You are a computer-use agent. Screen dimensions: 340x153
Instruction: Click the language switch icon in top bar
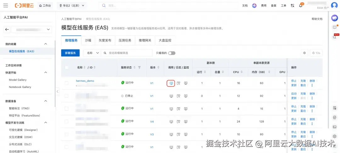click(292, 6)
